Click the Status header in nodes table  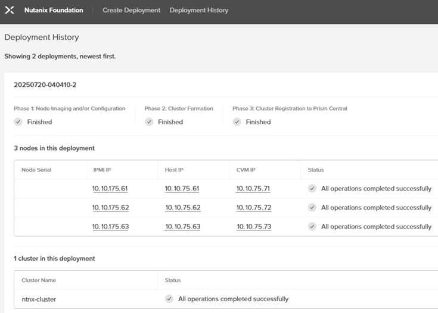pos(316,170)
